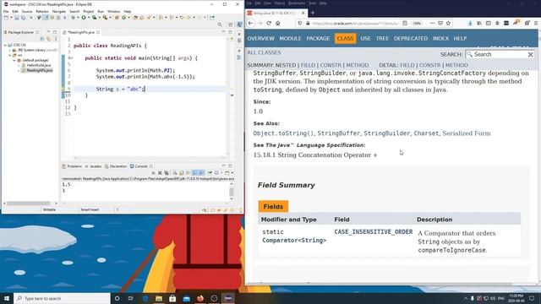The height and width of the screenshot is (304, 541).
Task: Click the Eclipse Run button (green play)
Action: (84, 17)
